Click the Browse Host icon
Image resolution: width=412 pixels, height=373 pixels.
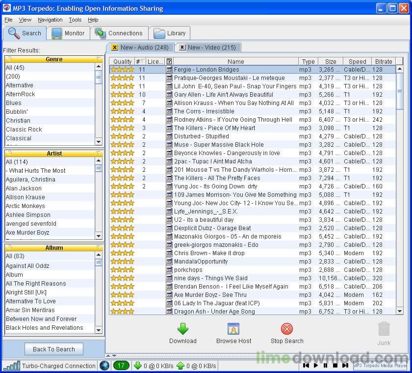pyautogui.click(x=233, y=329)
